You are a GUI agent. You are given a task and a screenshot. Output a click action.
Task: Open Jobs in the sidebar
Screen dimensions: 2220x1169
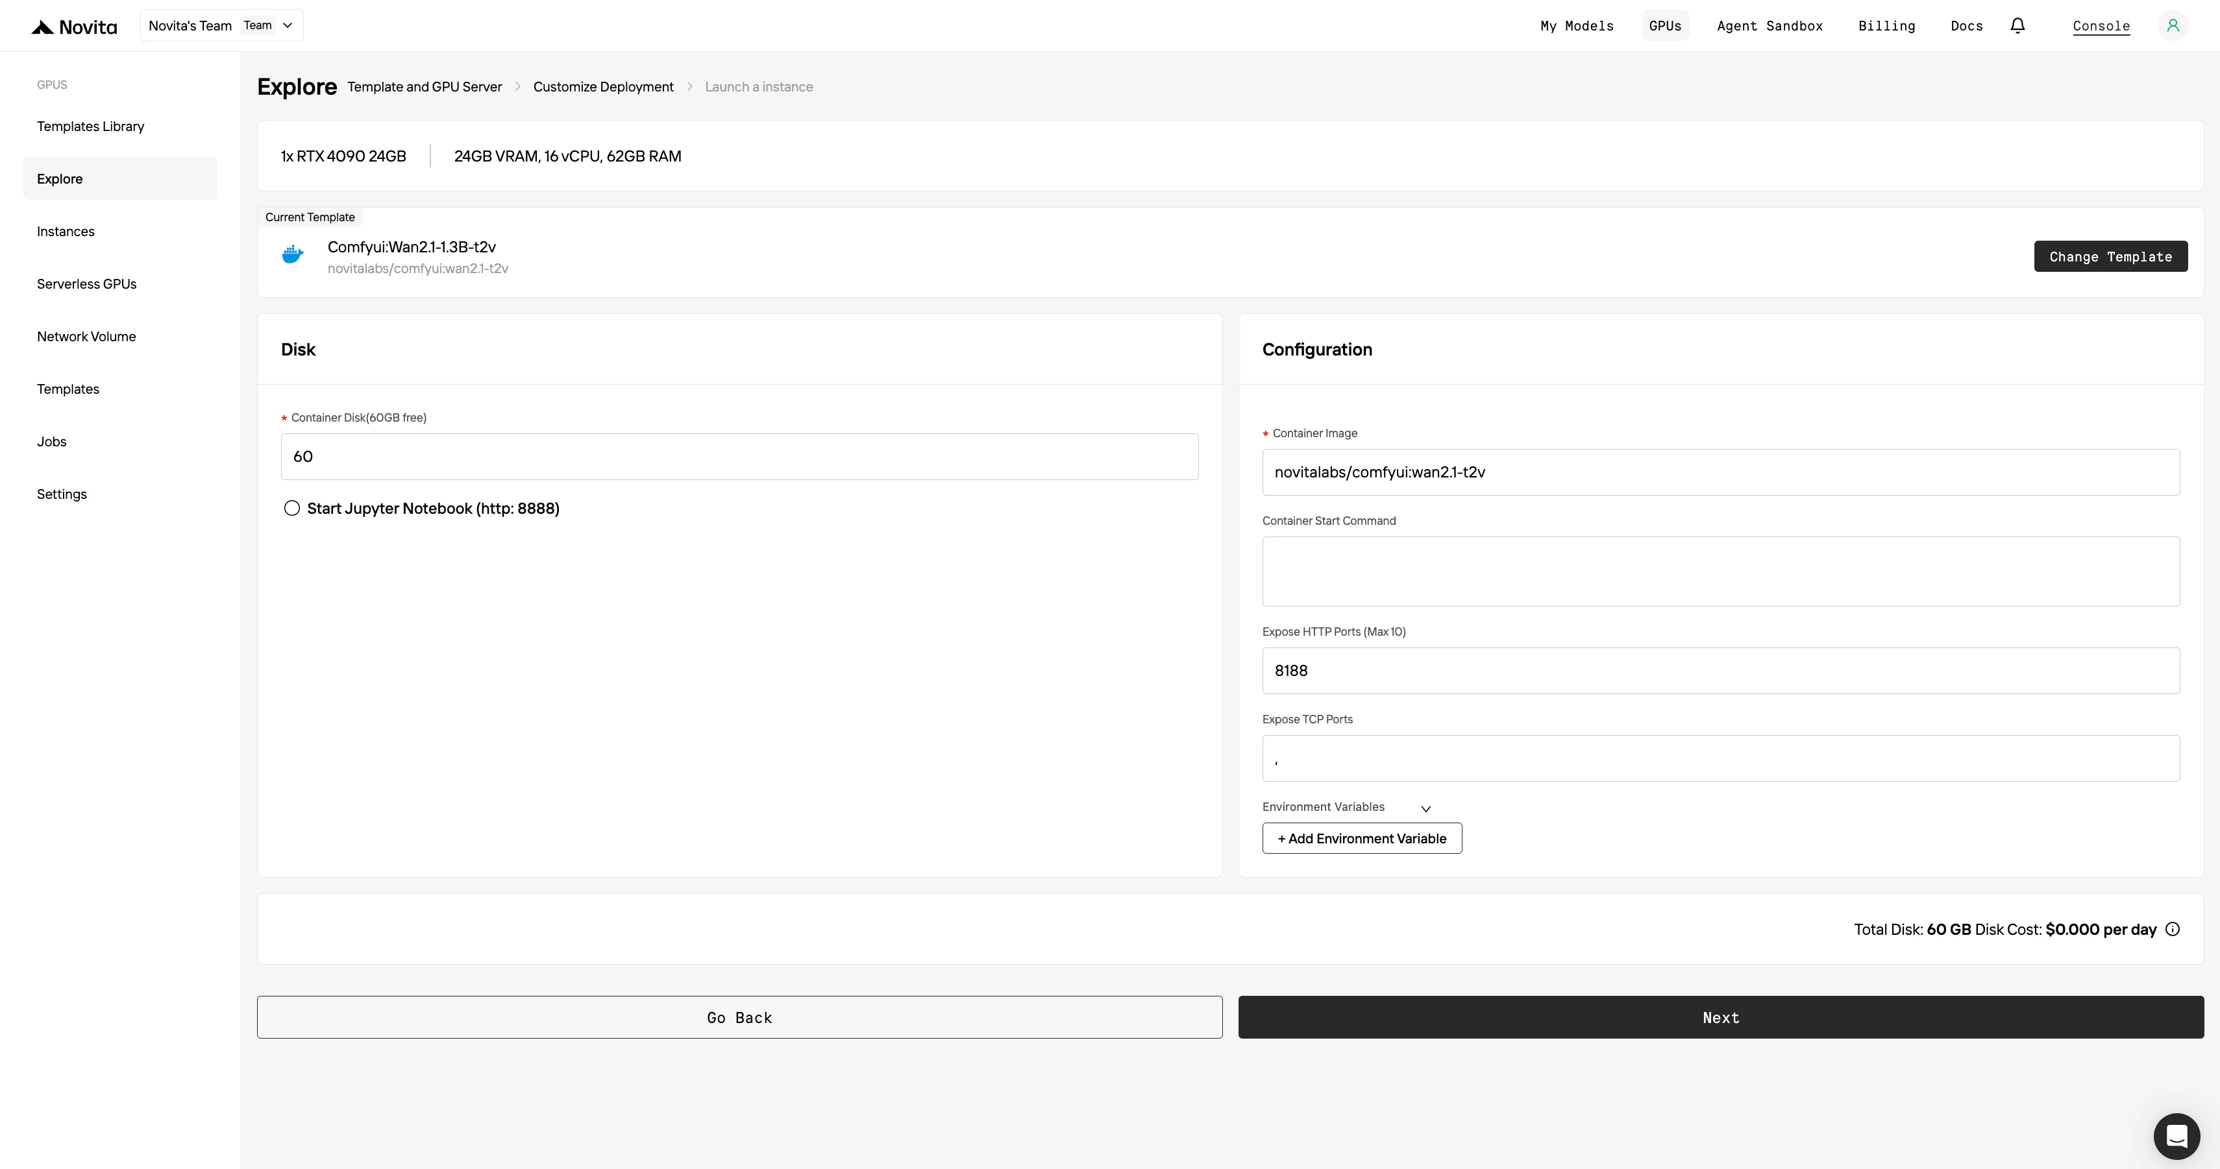click(x=121, y=442)
